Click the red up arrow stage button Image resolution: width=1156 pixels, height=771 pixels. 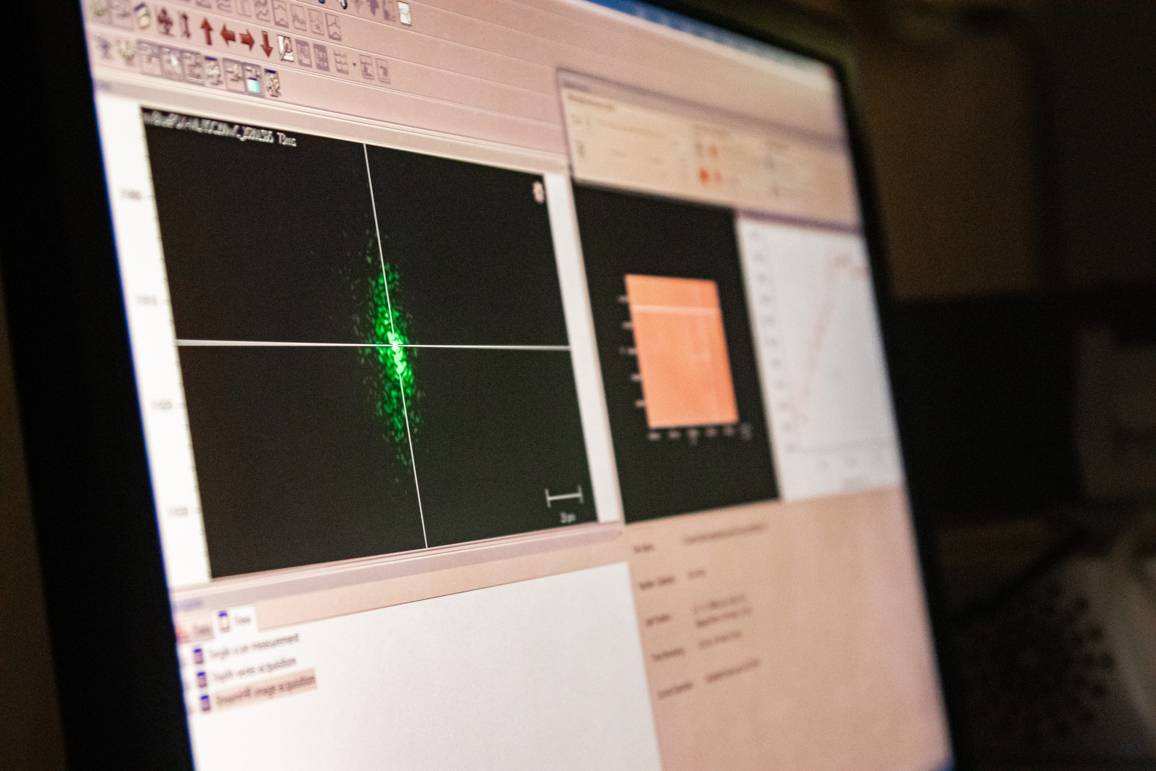[x=207, y=31]
